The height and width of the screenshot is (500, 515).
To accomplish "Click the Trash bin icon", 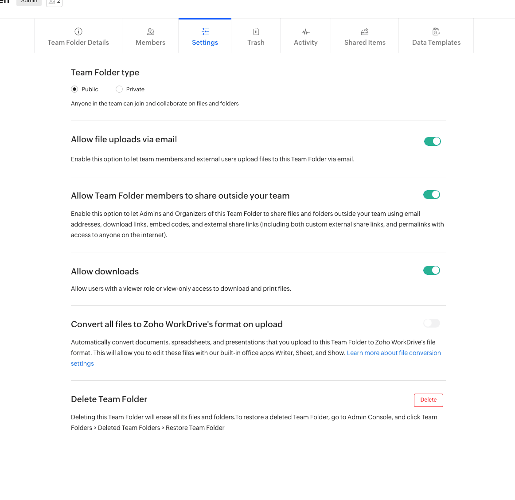I will [x=256, y=31].
